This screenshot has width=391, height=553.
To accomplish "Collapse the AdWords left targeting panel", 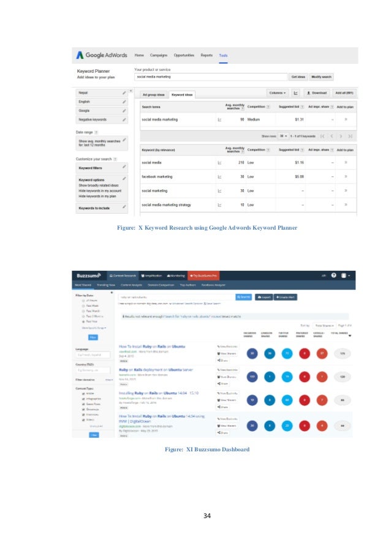I will click(131, 91).
